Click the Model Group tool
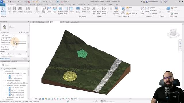Image resolution: width=184 pixels, height=103 pixels. 104,11
